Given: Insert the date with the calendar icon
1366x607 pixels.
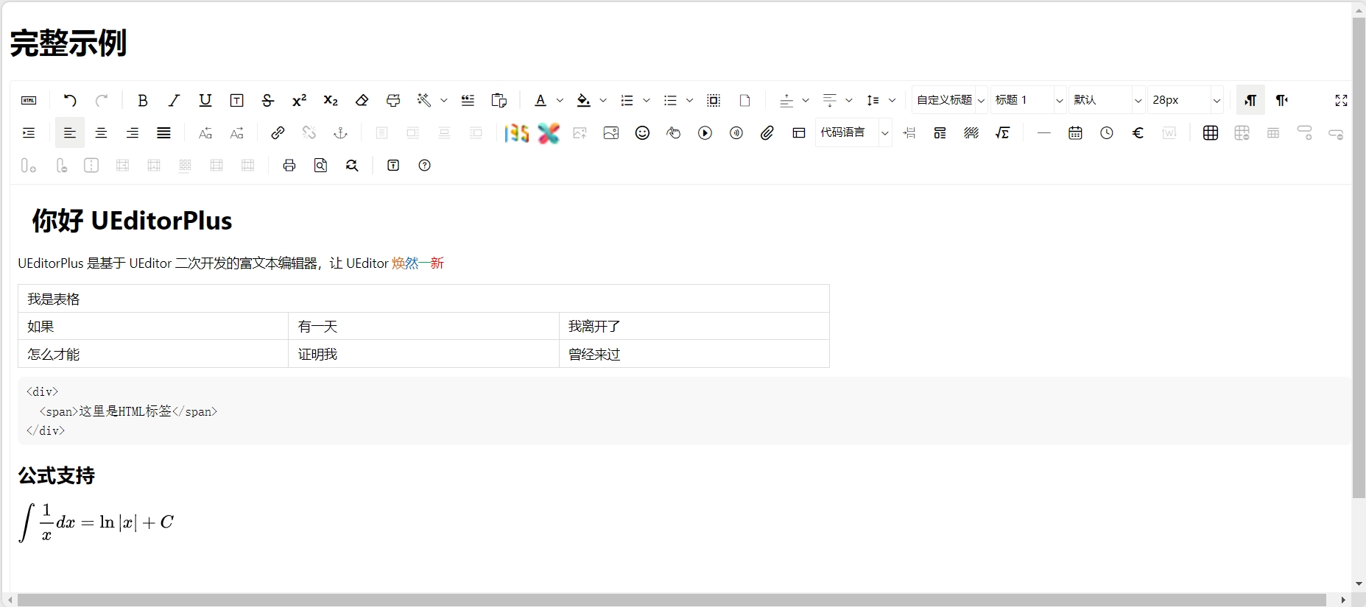Looking at the screenshot, I should point(1076,133).
